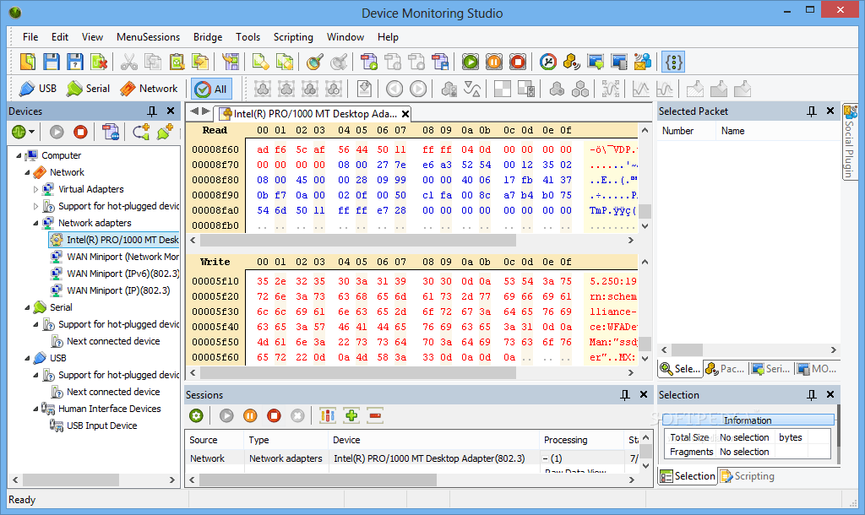
Task: Collapse the Network adapters node
Action: click(35, 224)
